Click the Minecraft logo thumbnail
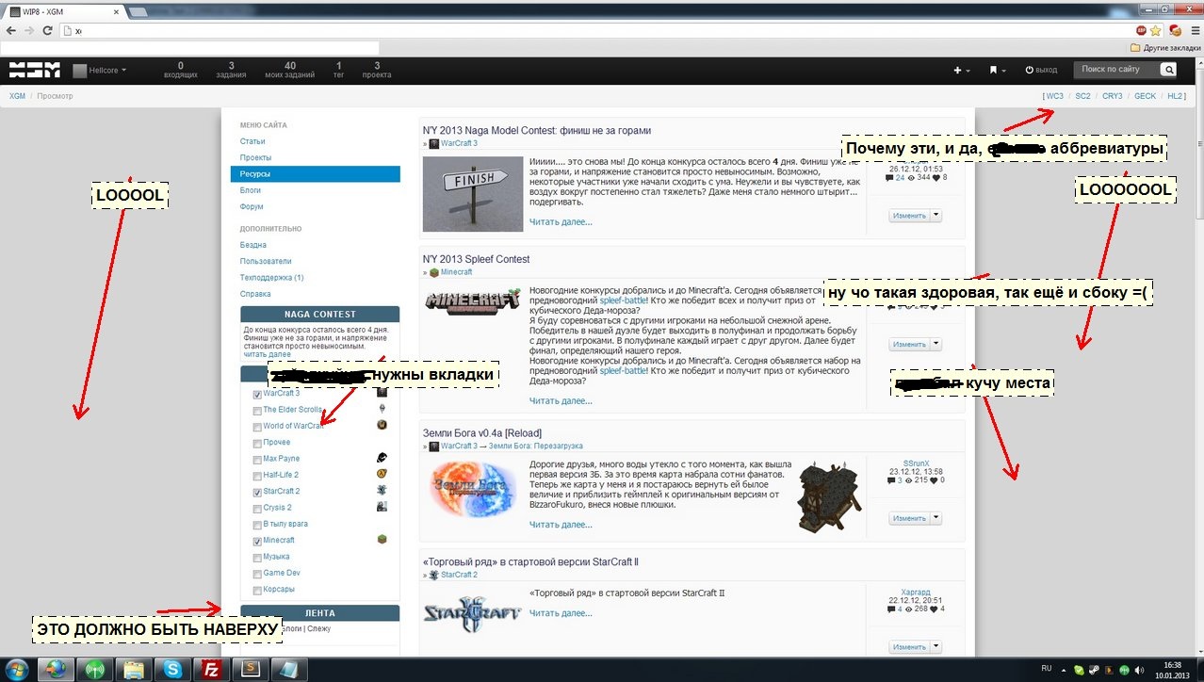The height and width of the screenshot is (682, 1204). click(473, 302)
